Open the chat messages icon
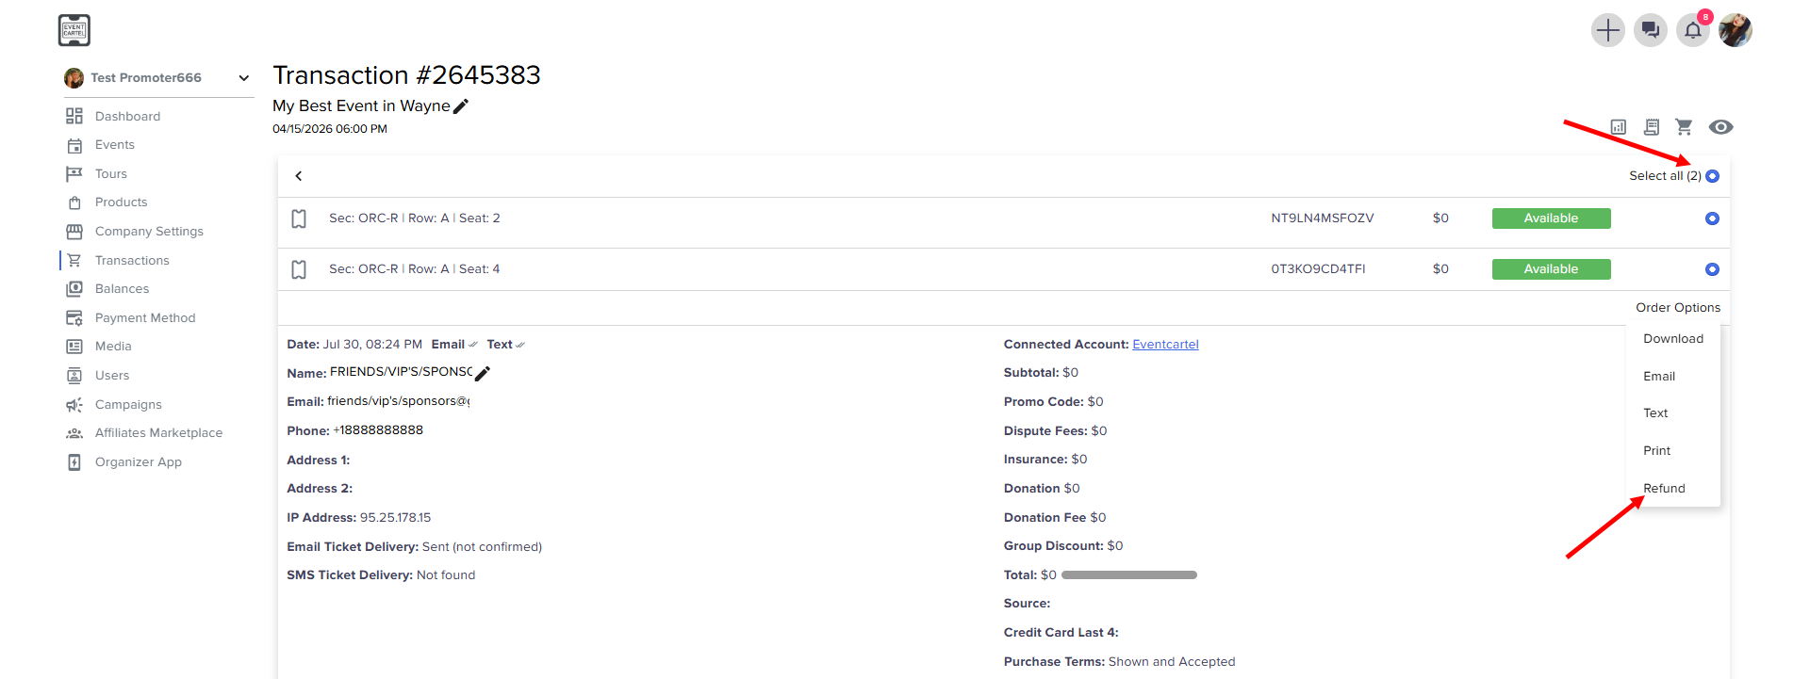This screenshot has height=679, width=1810. point(1650,30)
